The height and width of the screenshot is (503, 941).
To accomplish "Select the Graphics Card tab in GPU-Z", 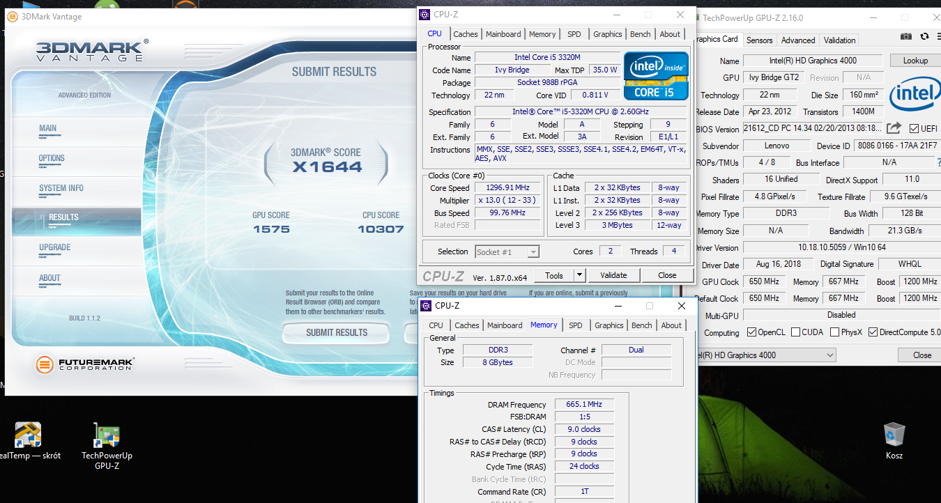I will 717,39.
